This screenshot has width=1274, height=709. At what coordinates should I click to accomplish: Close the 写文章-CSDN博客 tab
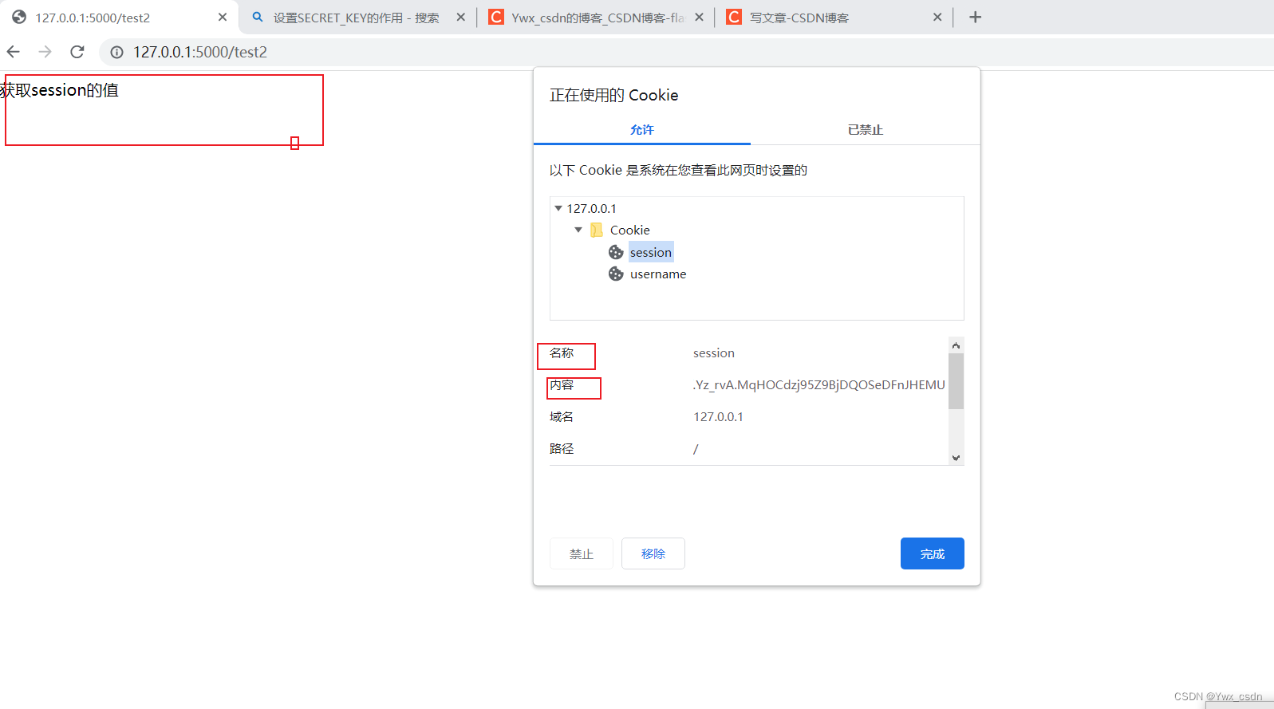tap(937, 17)
